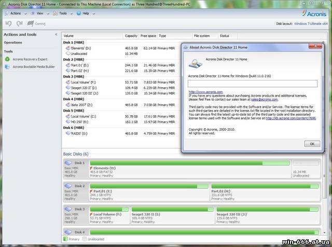Click the Windows 7 Ultimate x64 disk layout link
This screenshot has width=332, height=247.
tap(311, 24)
